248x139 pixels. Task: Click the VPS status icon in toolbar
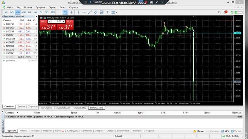[x=232, y=12]
